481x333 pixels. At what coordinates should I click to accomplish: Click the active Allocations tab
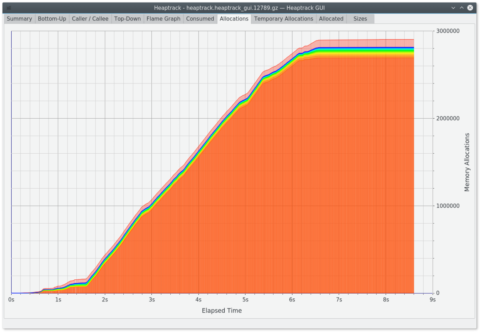pyautogui.click(x=234, y=18)
